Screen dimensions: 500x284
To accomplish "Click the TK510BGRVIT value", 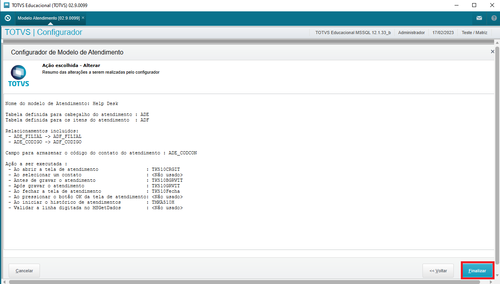I will point(167,180).
